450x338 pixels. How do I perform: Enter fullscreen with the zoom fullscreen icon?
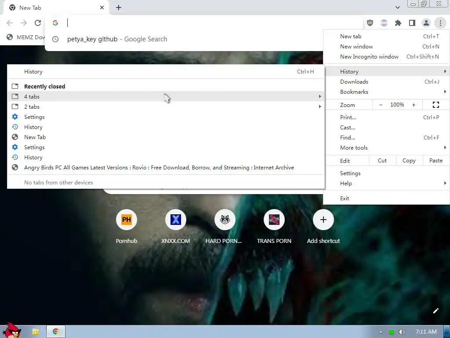point(436,105)
